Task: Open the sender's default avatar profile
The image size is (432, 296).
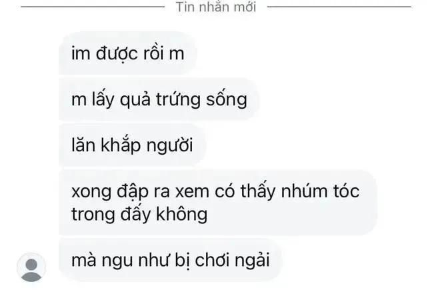Action: tap(31, 267)
